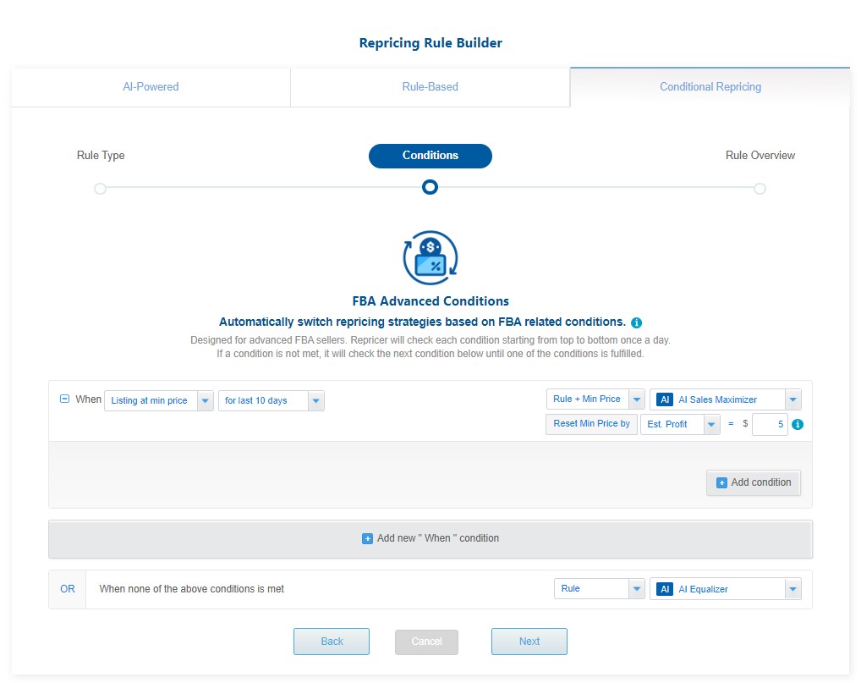
Task: Open the Est. Profit dropdown
Action: (680, 424)
